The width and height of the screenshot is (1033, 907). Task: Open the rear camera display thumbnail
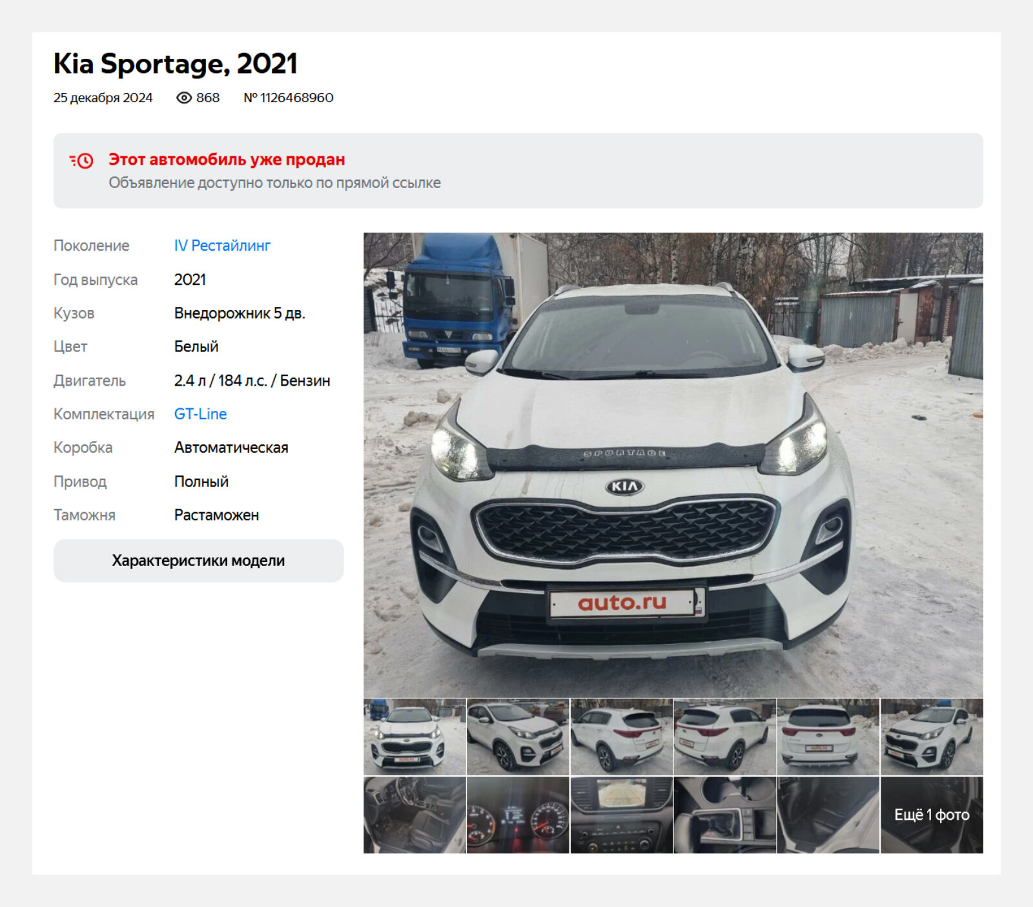tap(622, 815)
